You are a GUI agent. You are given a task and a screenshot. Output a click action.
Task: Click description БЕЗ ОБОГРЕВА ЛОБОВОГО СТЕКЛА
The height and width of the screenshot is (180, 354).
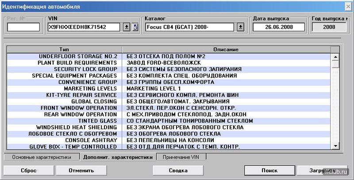pyautogui.click(x=173, y=134)
